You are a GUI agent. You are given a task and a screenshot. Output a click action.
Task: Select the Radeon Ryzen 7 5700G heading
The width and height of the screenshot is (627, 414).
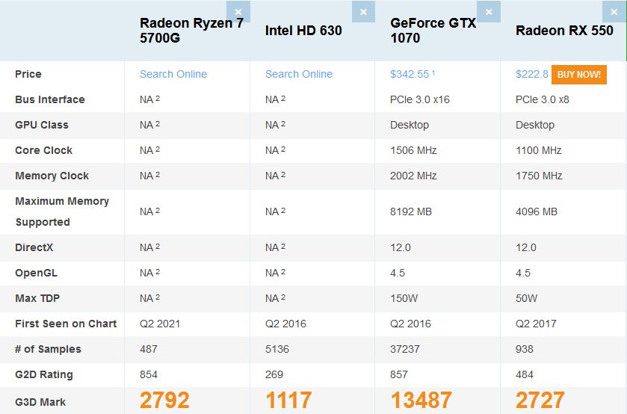click(x=191, y=30)
